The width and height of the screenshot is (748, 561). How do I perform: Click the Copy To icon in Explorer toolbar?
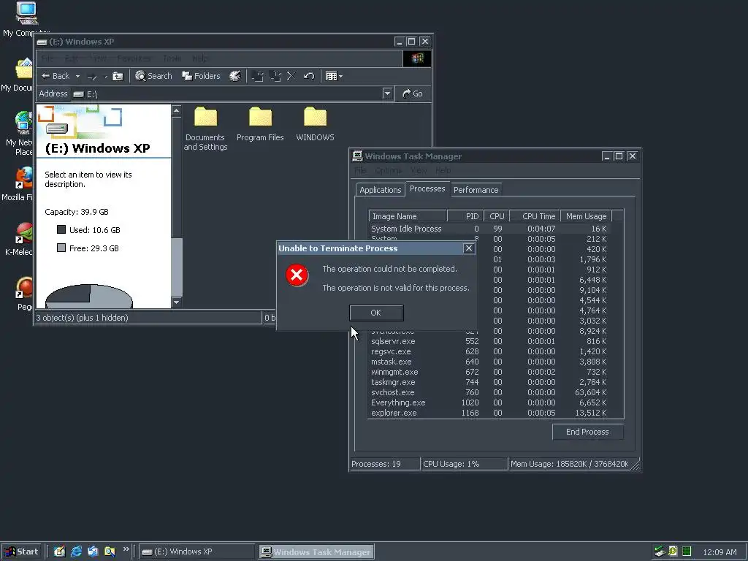tap(275, 76)
